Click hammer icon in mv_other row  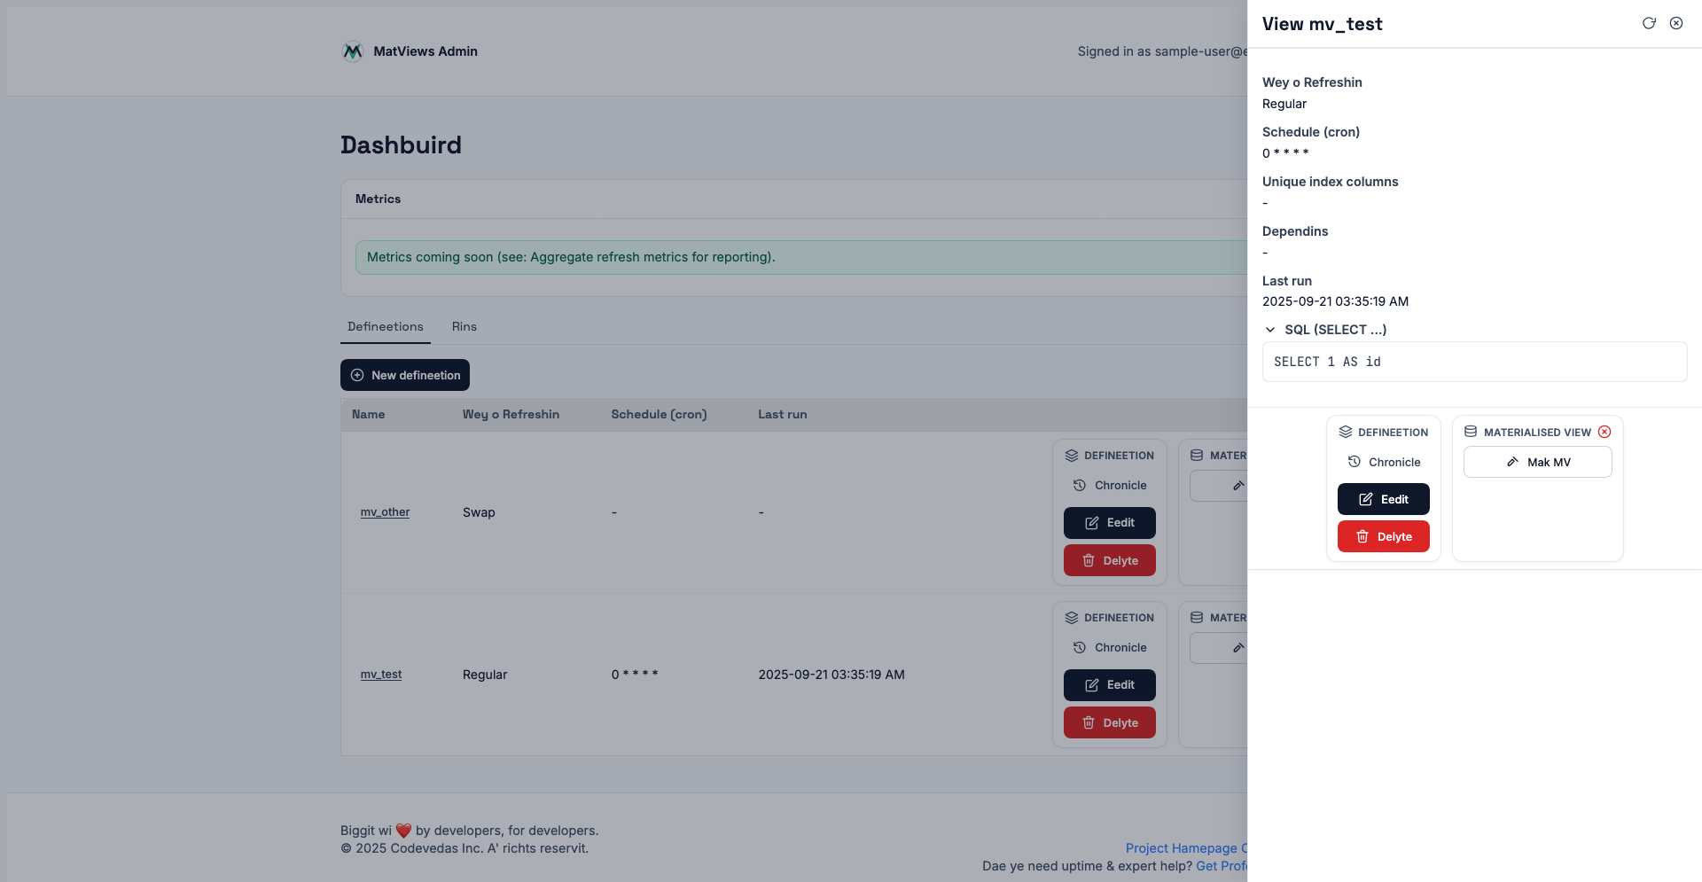coord(1237,486)
